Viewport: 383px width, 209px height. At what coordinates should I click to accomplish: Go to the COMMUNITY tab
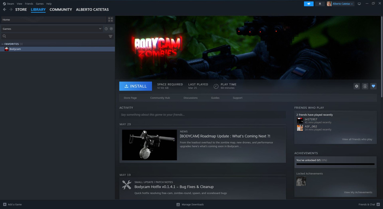(61, 10)
